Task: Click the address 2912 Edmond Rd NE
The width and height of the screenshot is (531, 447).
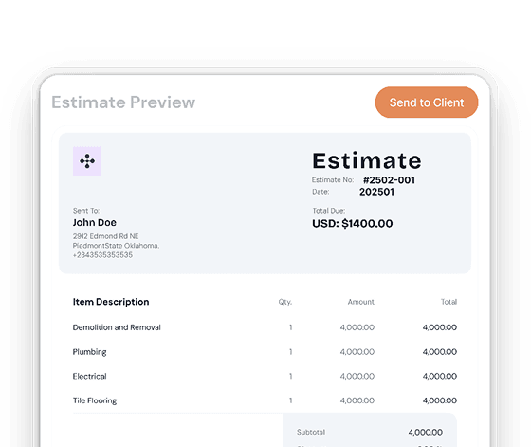Action: [105, 236]
